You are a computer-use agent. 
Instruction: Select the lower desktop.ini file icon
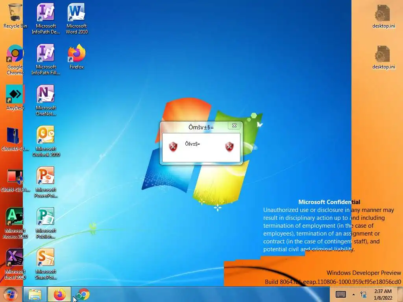[x=383, y=57]
